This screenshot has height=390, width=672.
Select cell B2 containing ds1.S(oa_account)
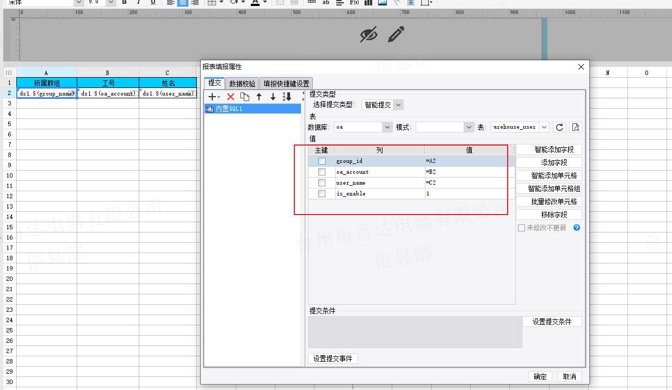(x=108, y=93)
